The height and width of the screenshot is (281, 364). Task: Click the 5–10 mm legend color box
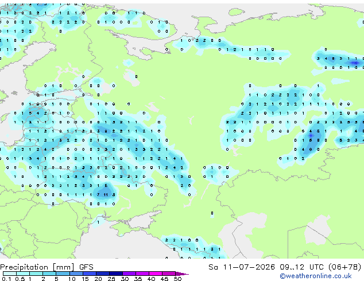[x=63, y=274]
